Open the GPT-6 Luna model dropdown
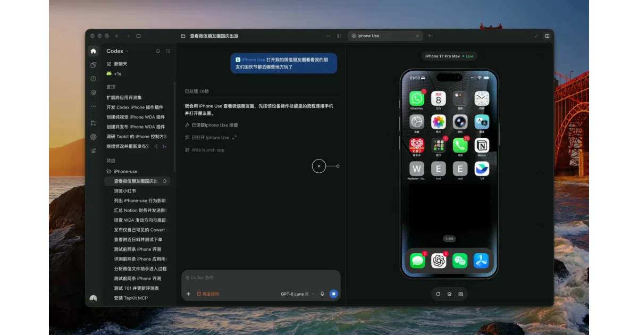Screen dimensions: 638x335 [298, 294]
